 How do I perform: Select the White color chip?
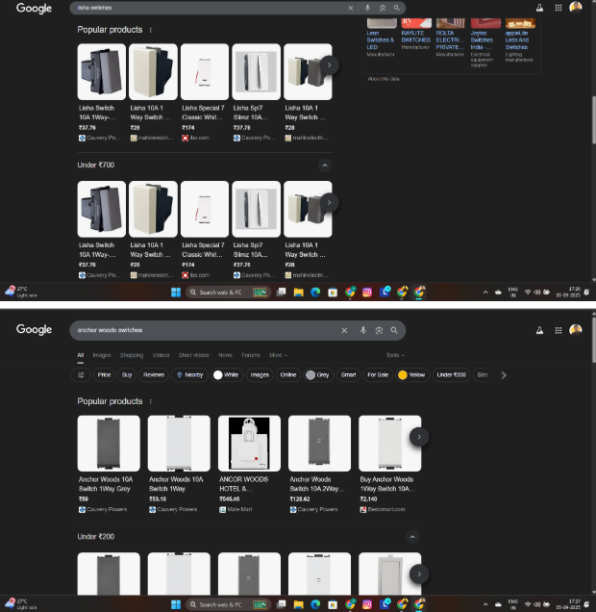[x=227, y=375]
